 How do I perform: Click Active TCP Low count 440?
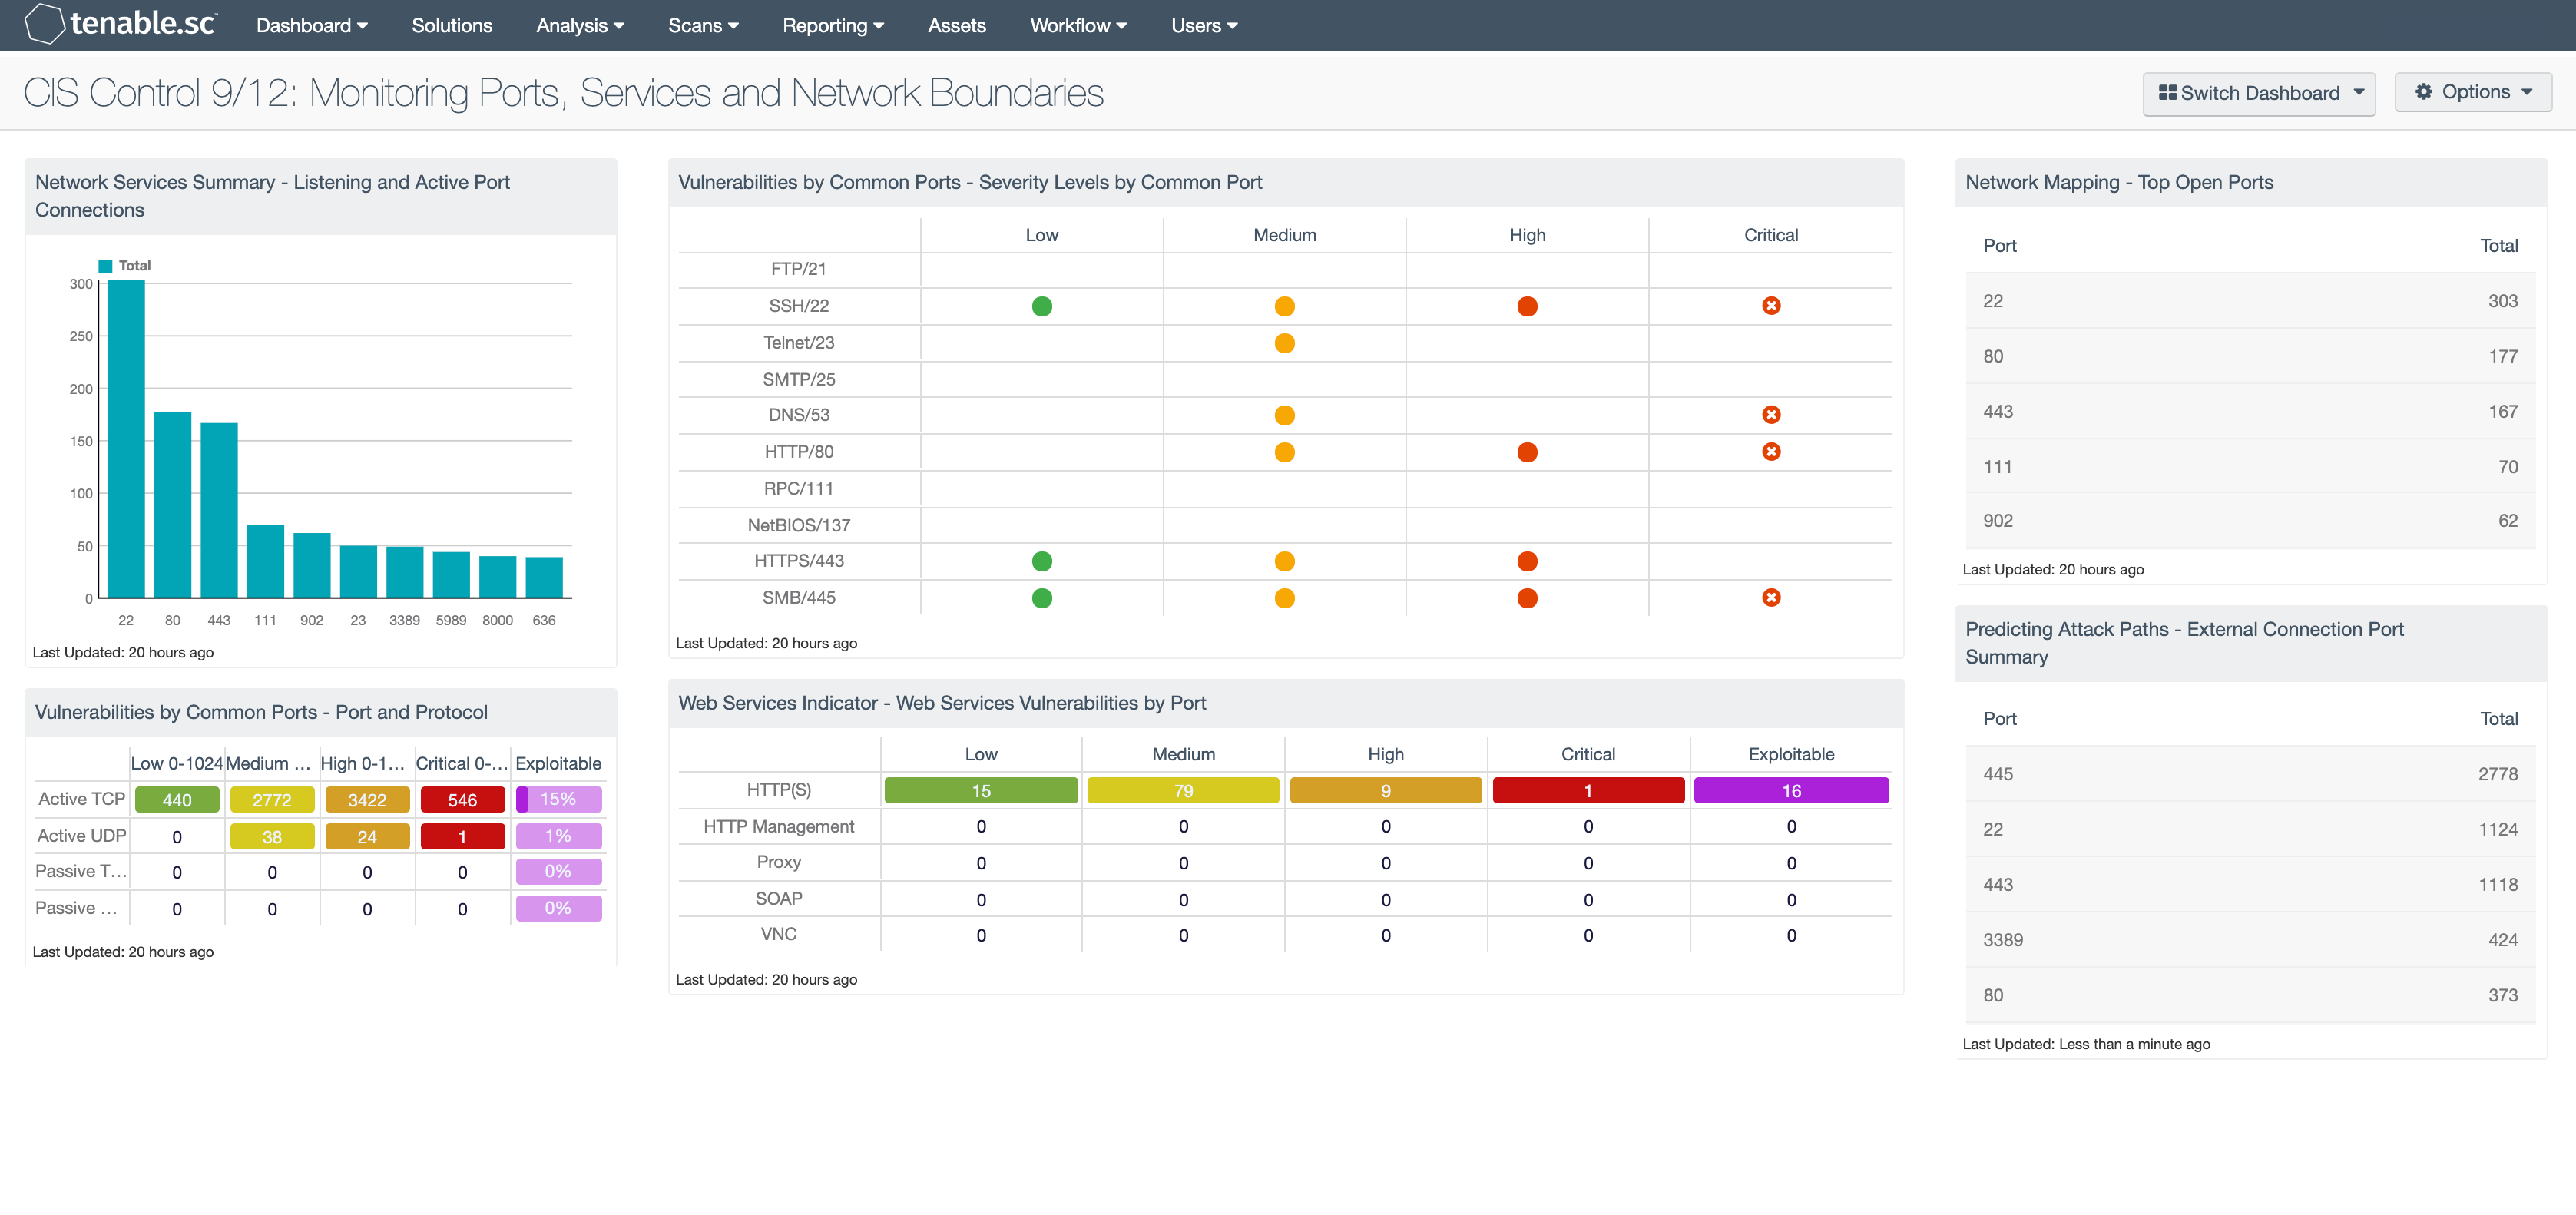click(177, 800)
